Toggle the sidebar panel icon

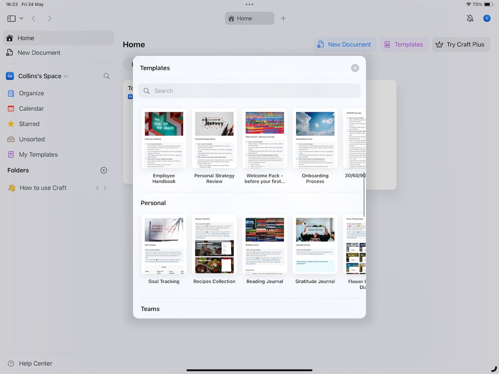11,18
